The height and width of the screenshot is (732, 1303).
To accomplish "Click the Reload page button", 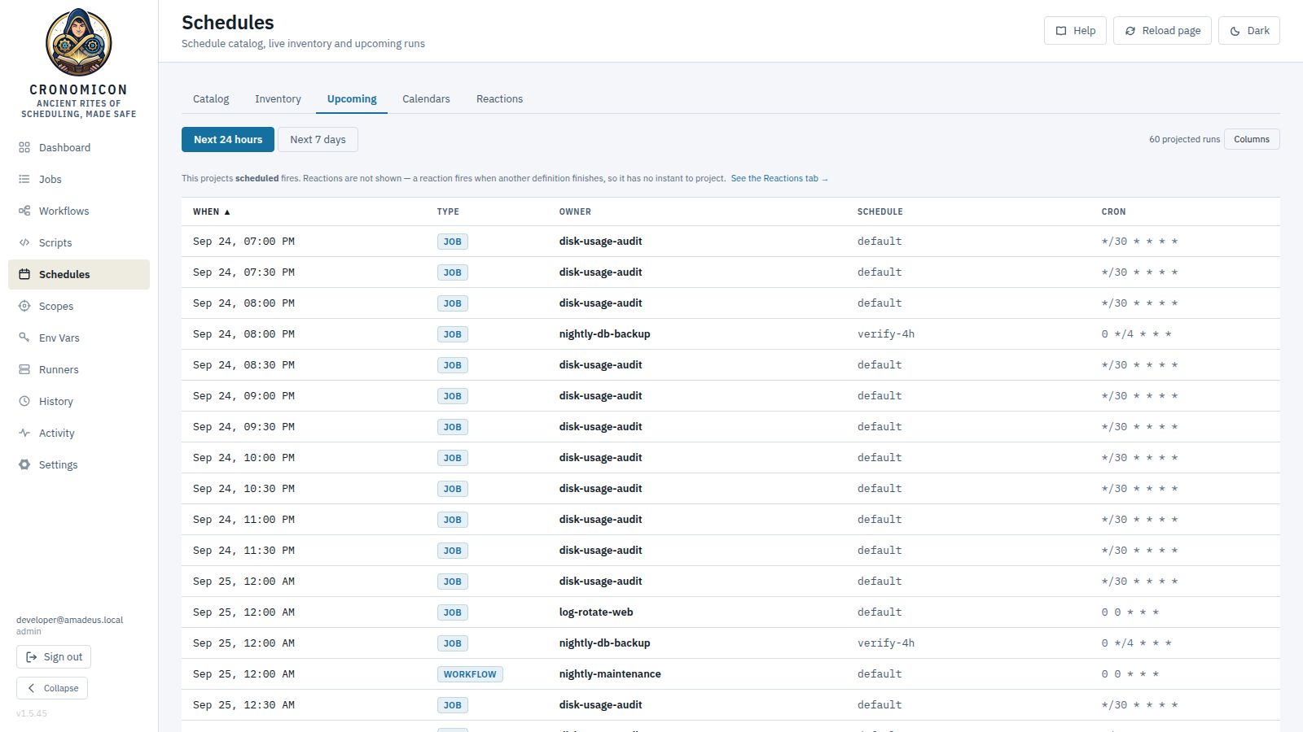I will [x=1162, y=31].
